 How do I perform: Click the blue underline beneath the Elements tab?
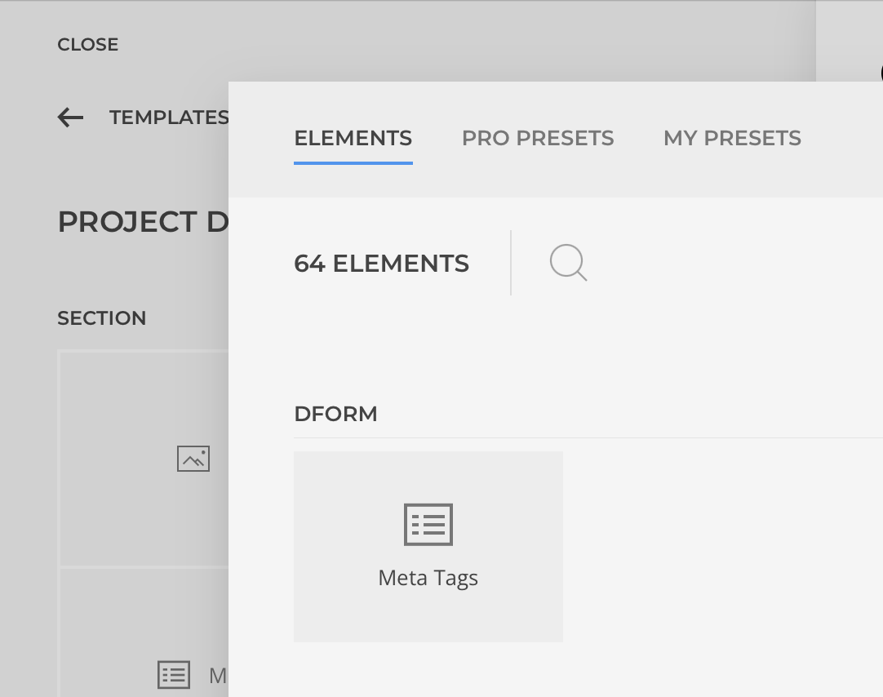click(x=353, y=162)
